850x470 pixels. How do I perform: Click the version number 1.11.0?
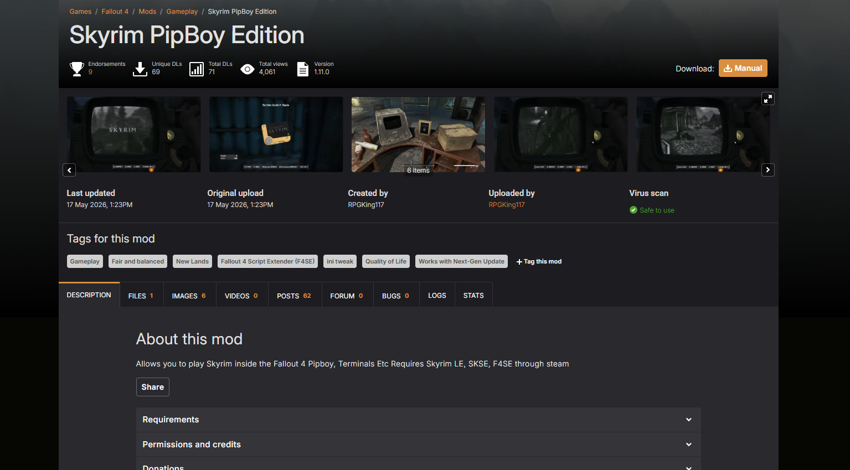coord(322,72)
